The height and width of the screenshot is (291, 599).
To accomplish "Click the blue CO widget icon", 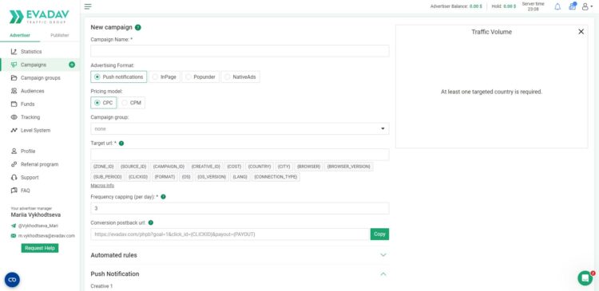I will click(x=12, y=280).
